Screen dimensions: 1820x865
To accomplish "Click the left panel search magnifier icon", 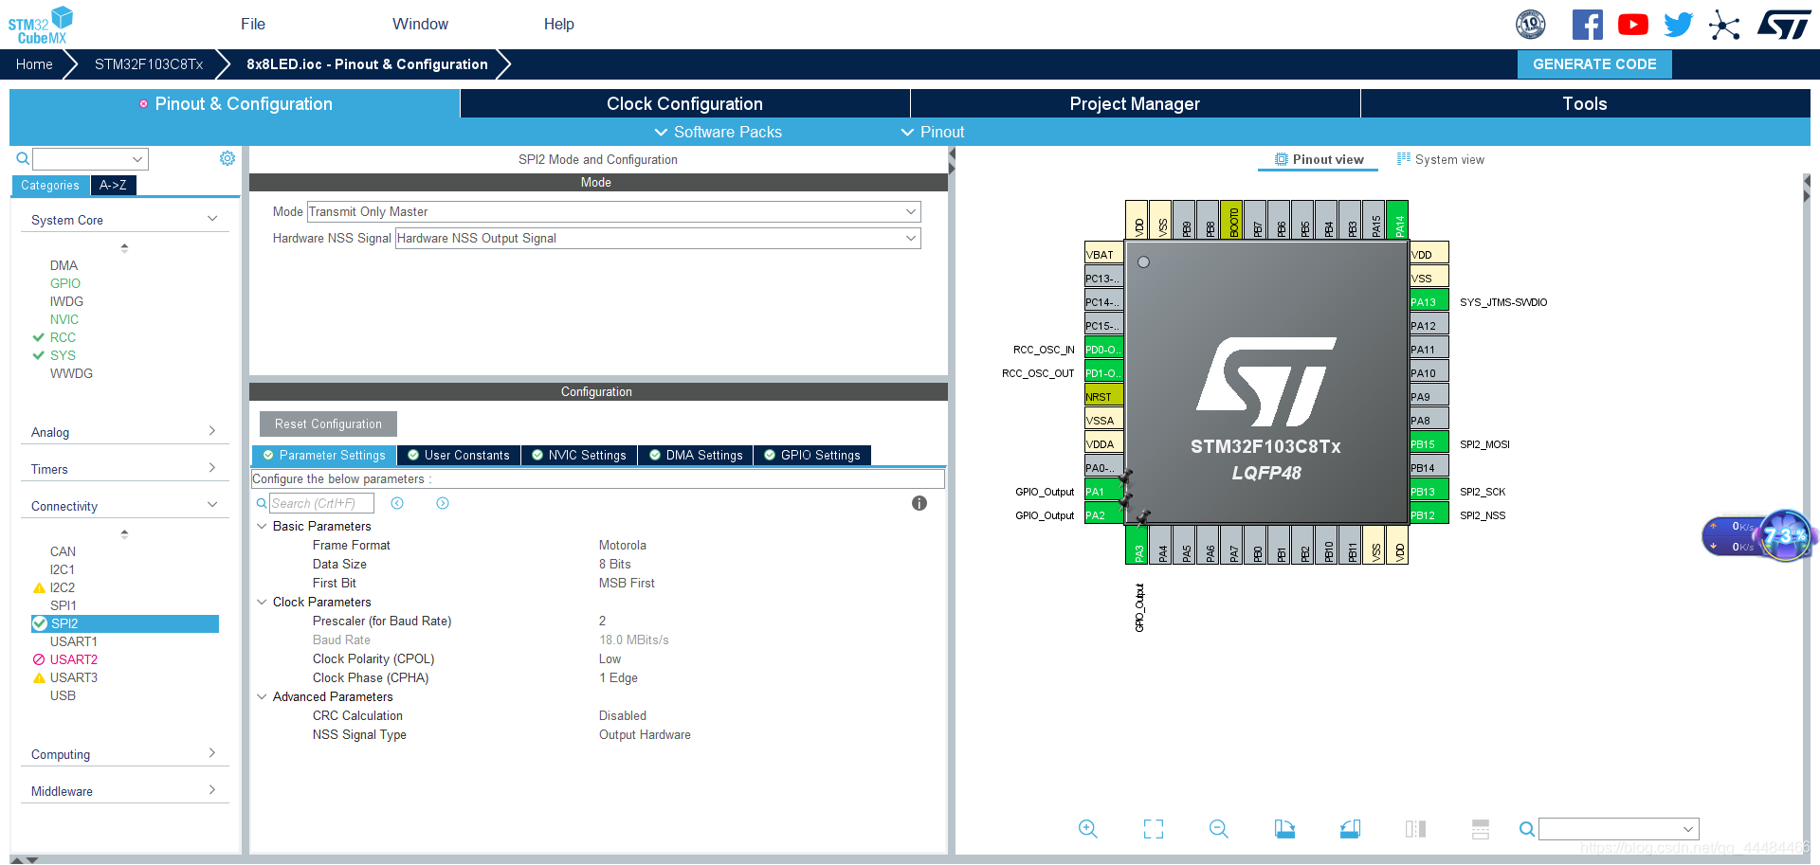I will 23,159.
